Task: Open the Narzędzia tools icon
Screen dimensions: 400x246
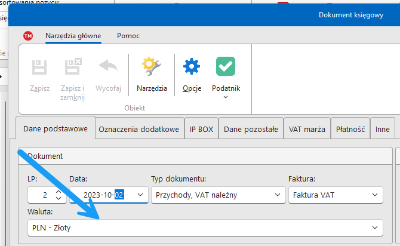Action: coord(152,66)
